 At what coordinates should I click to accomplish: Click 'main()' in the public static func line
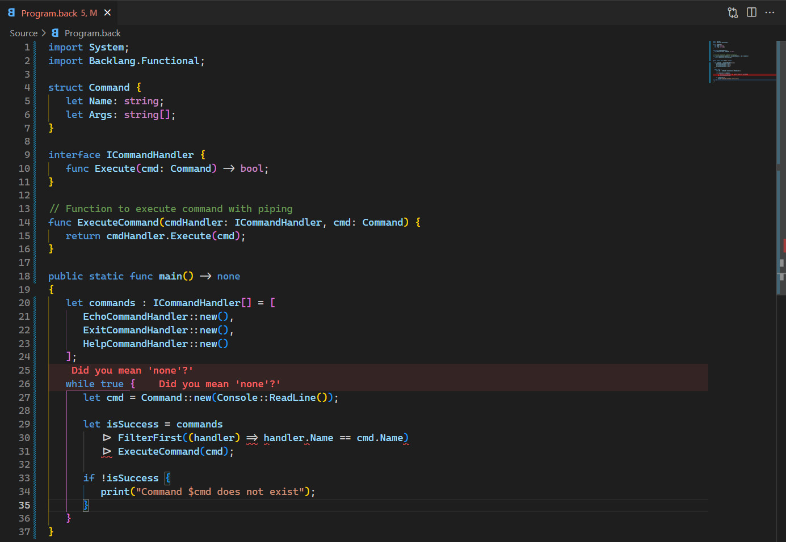tap(176, 276)
